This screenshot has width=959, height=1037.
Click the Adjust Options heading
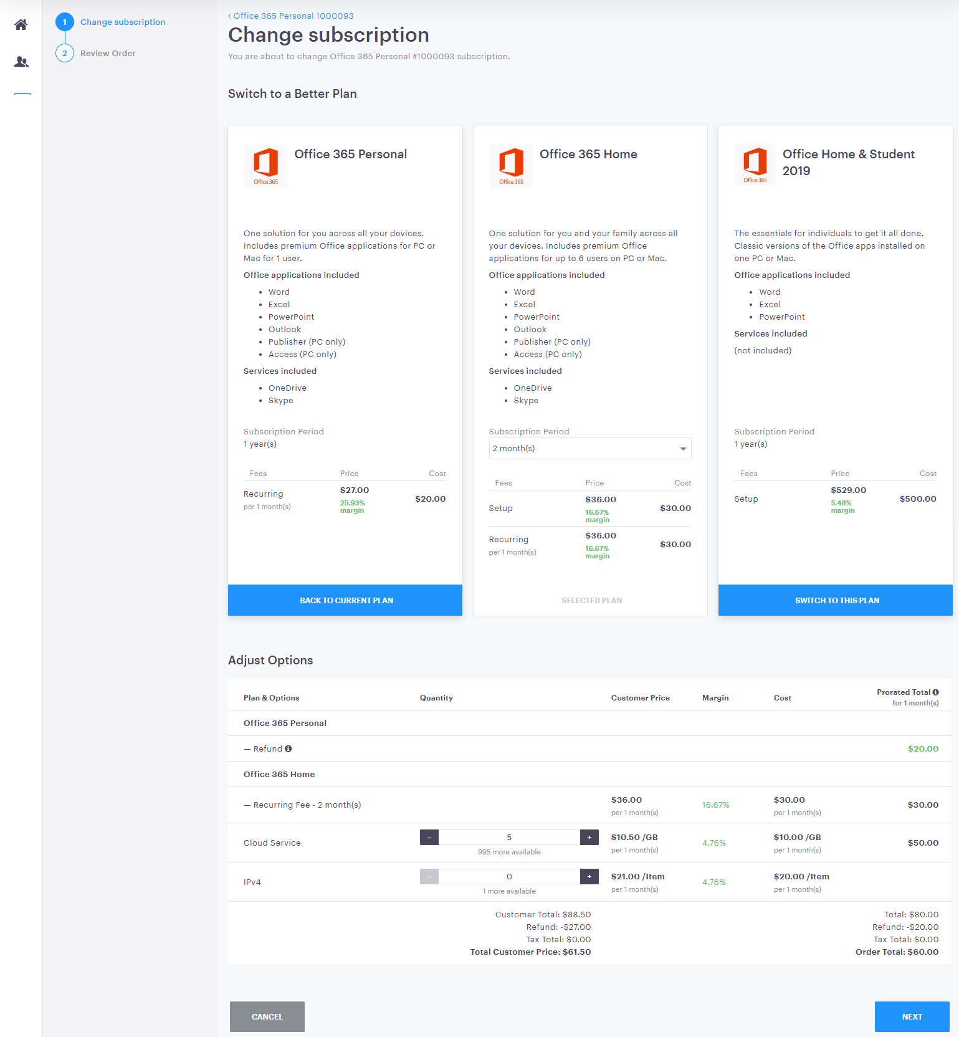(x=270, y=660)
